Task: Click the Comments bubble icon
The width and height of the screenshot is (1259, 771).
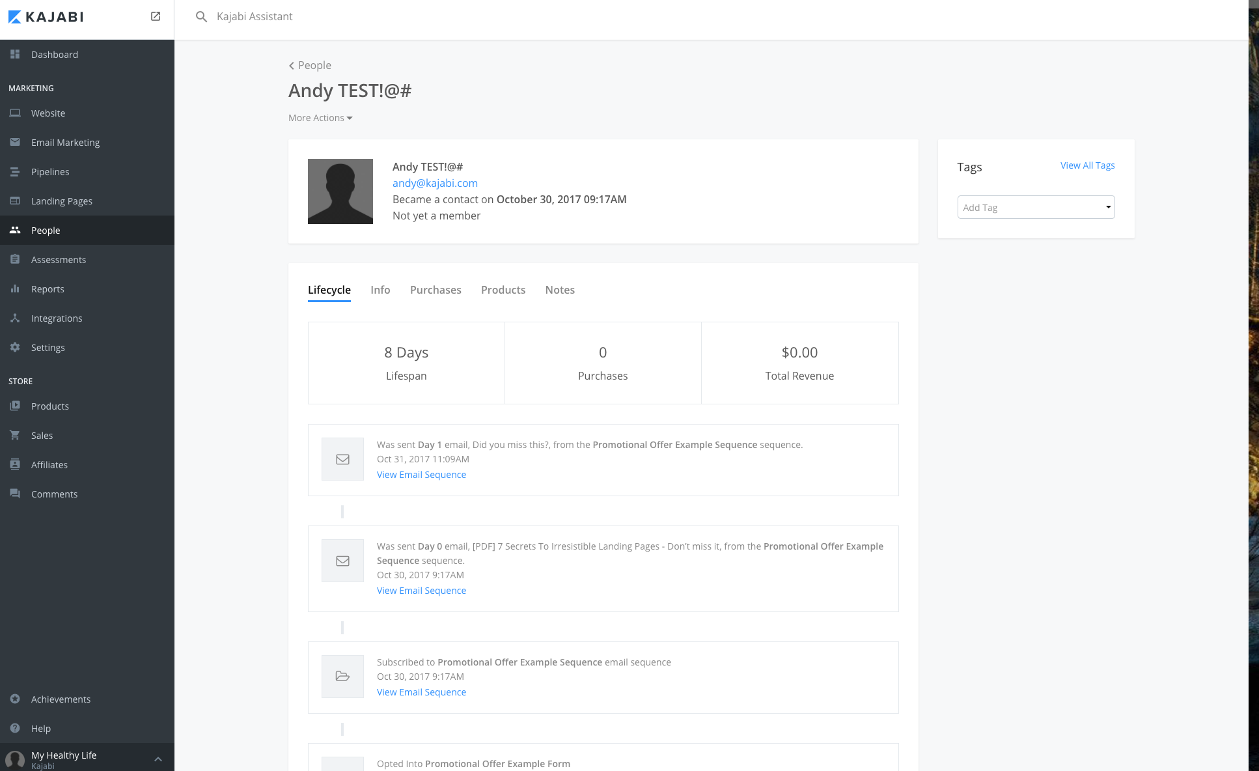Action: click(x=15, y=494)
